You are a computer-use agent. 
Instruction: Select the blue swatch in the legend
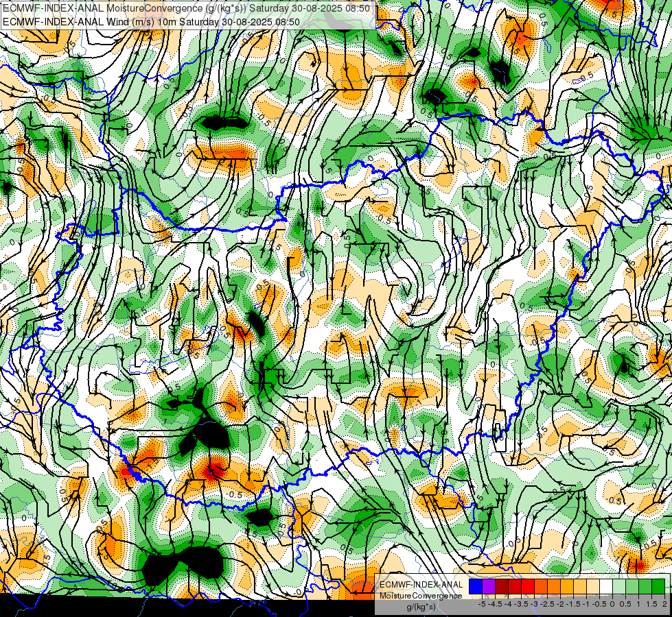[476, 586]
